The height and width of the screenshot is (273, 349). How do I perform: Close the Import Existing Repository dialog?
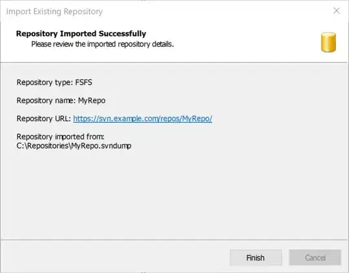[337, 11]
